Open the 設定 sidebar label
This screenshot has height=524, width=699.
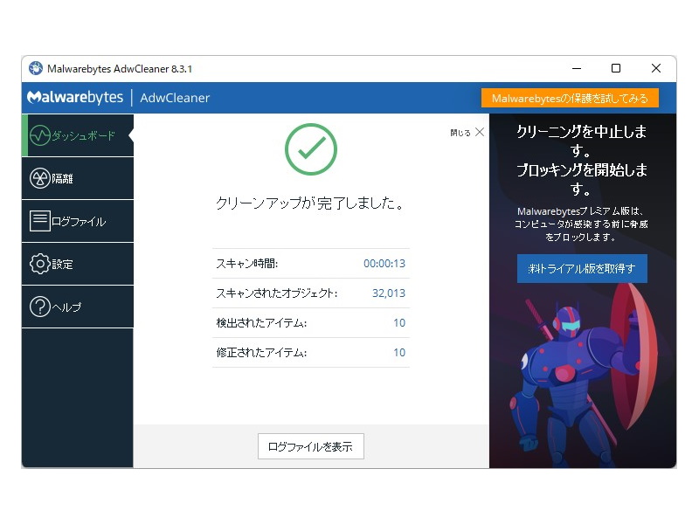point(62,265)
